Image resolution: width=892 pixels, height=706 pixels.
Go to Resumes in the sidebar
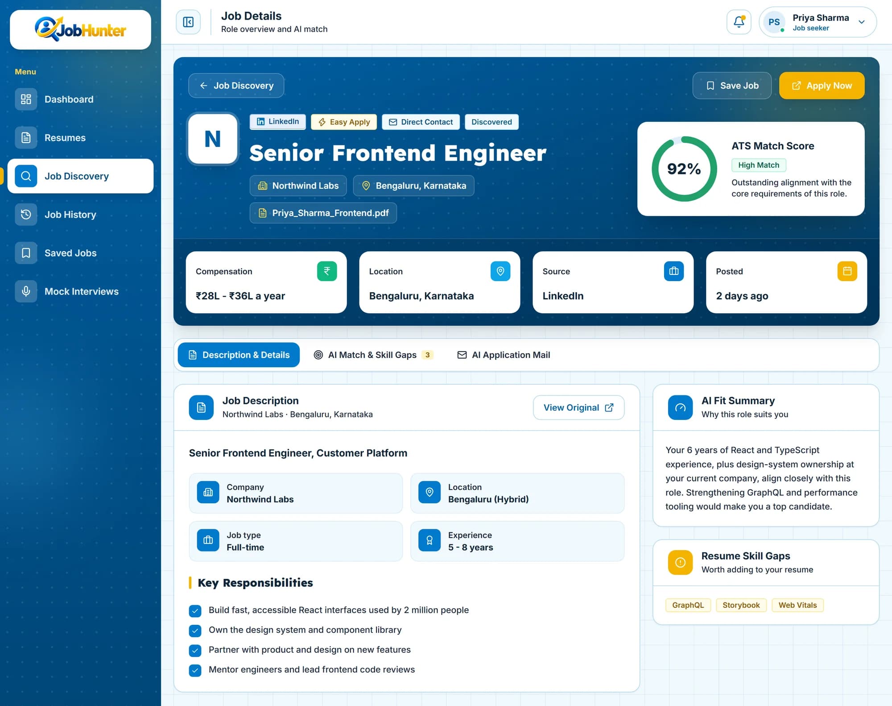click(x=80, y=137)
